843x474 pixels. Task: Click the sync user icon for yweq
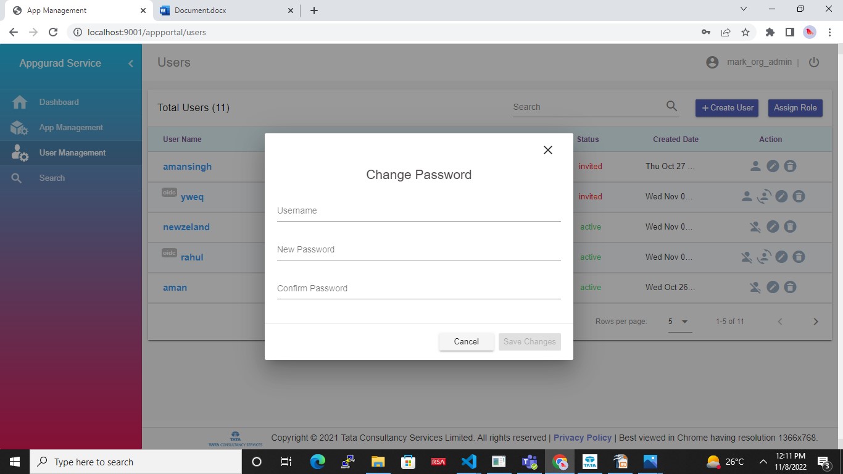point(764,196)
